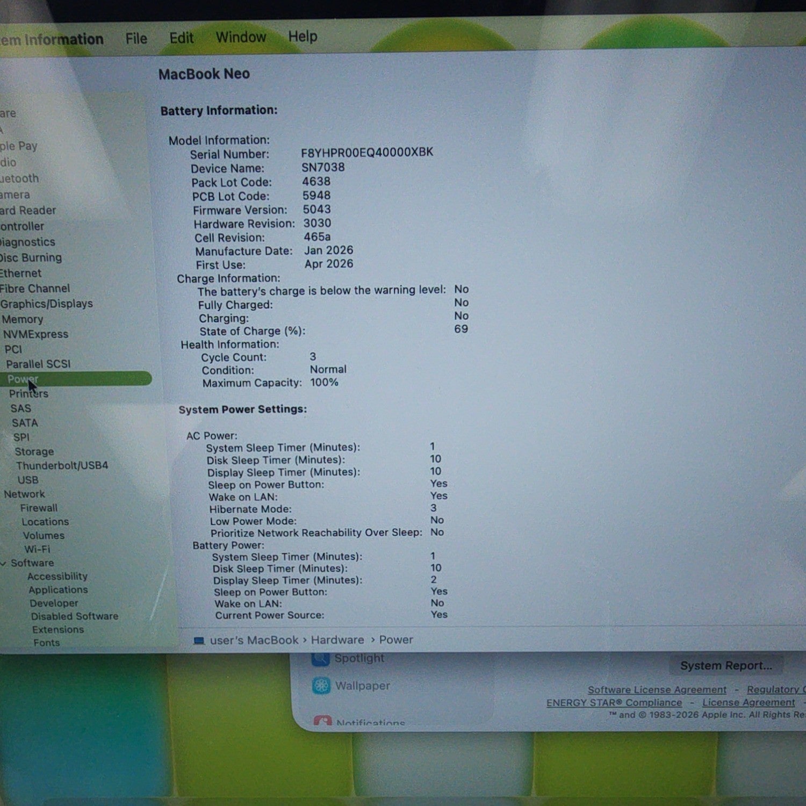Click the Firmware Version value 5043
Screen dimensions: 806x806
pyautogui.click(x=317, y=210)
